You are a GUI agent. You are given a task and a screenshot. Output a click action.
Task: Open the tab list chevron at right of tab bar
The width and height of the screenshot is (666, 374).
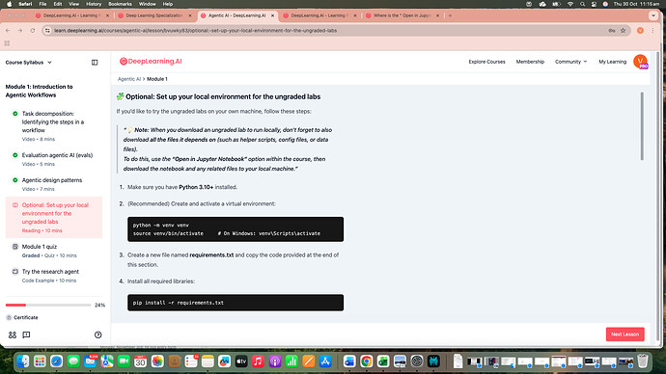click(653, 15)
